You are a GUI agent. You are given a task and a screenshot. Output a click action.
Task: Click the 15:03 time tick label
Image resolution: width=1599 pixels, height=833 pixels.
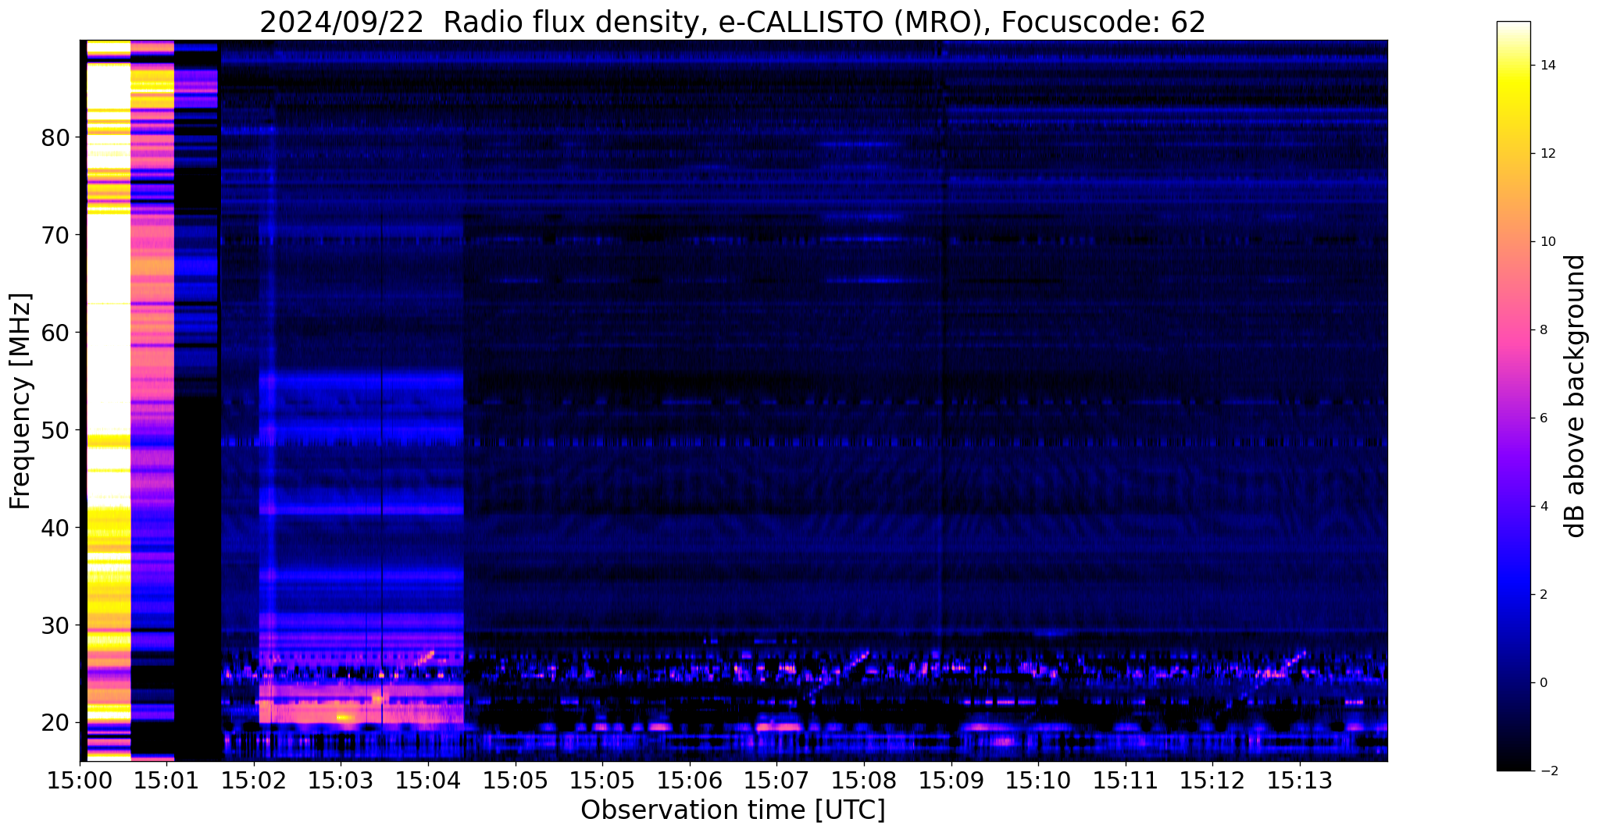(x=341, y=780)
